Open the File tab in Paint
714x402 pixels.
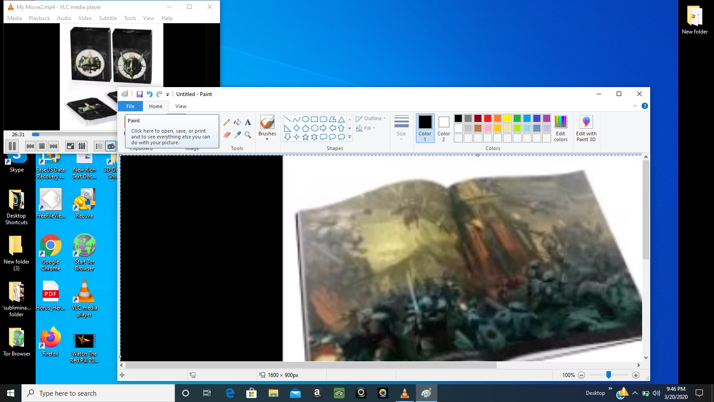pyautogui.click(x=130, y=106)
